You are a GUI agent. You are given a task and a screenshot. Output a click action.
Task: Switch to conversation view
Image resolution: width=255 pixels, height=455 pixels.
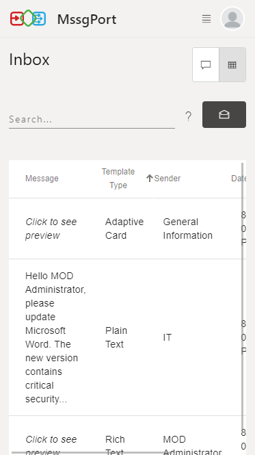coord(206,65)
